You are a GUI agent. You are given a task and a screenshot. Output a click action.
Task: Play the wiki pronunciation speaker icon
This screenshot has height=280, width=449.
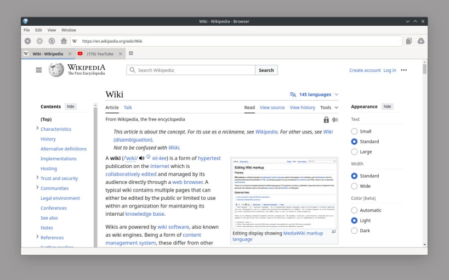pos(141,158)
